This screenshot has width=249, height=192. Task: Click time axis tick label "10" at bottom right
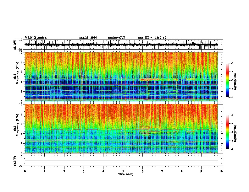221,171
